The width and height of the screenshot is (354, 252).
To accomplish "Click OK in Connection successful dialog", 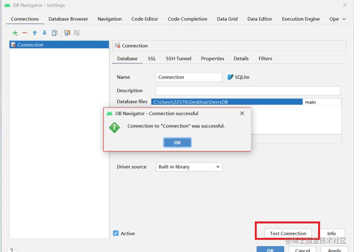I will pos(177,143).
